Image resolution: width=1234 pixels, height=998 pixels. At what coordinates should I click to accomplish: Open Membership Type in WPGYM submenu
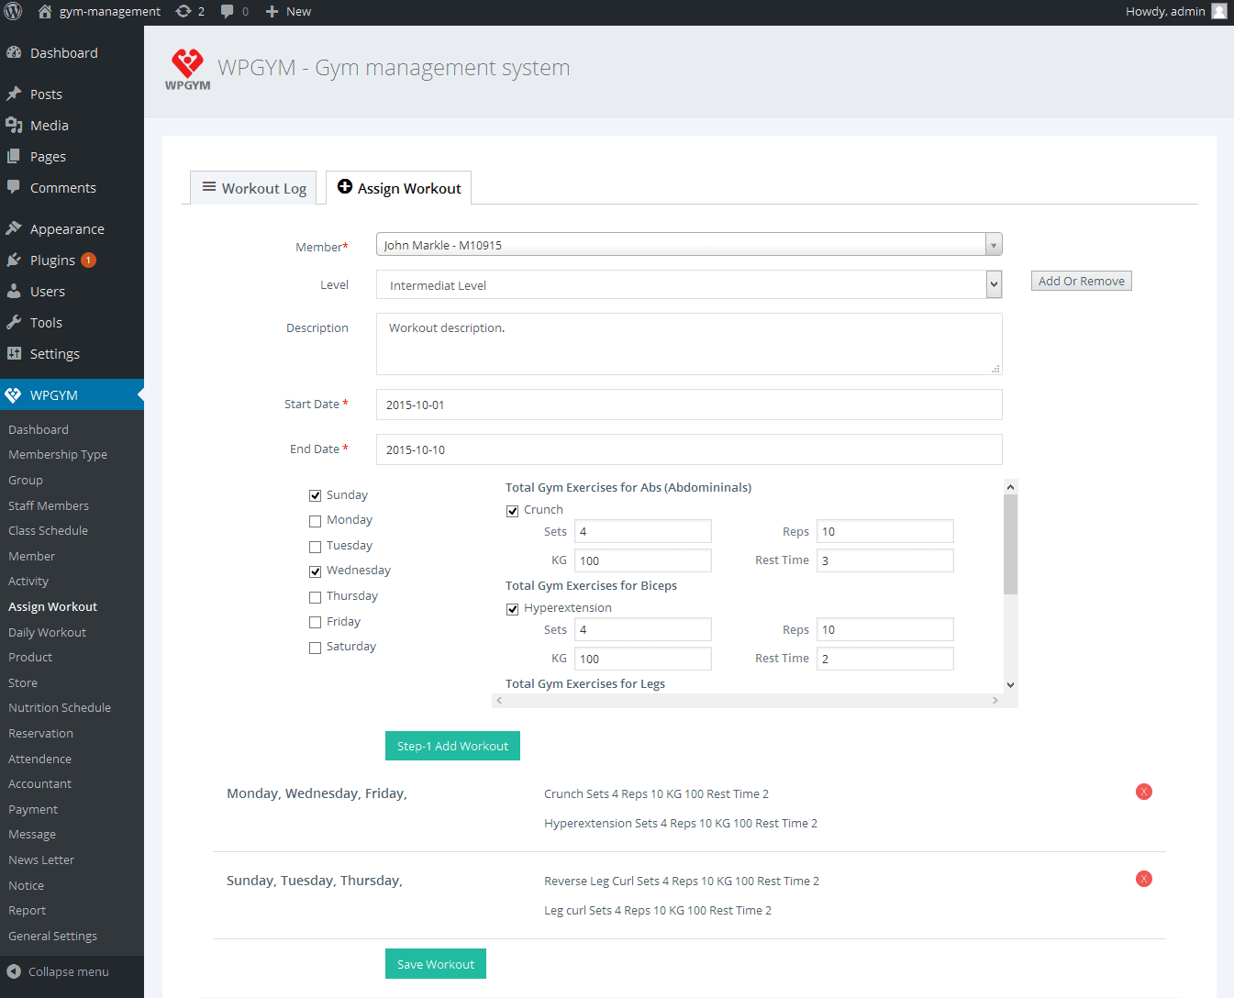(x=58, y=454)
